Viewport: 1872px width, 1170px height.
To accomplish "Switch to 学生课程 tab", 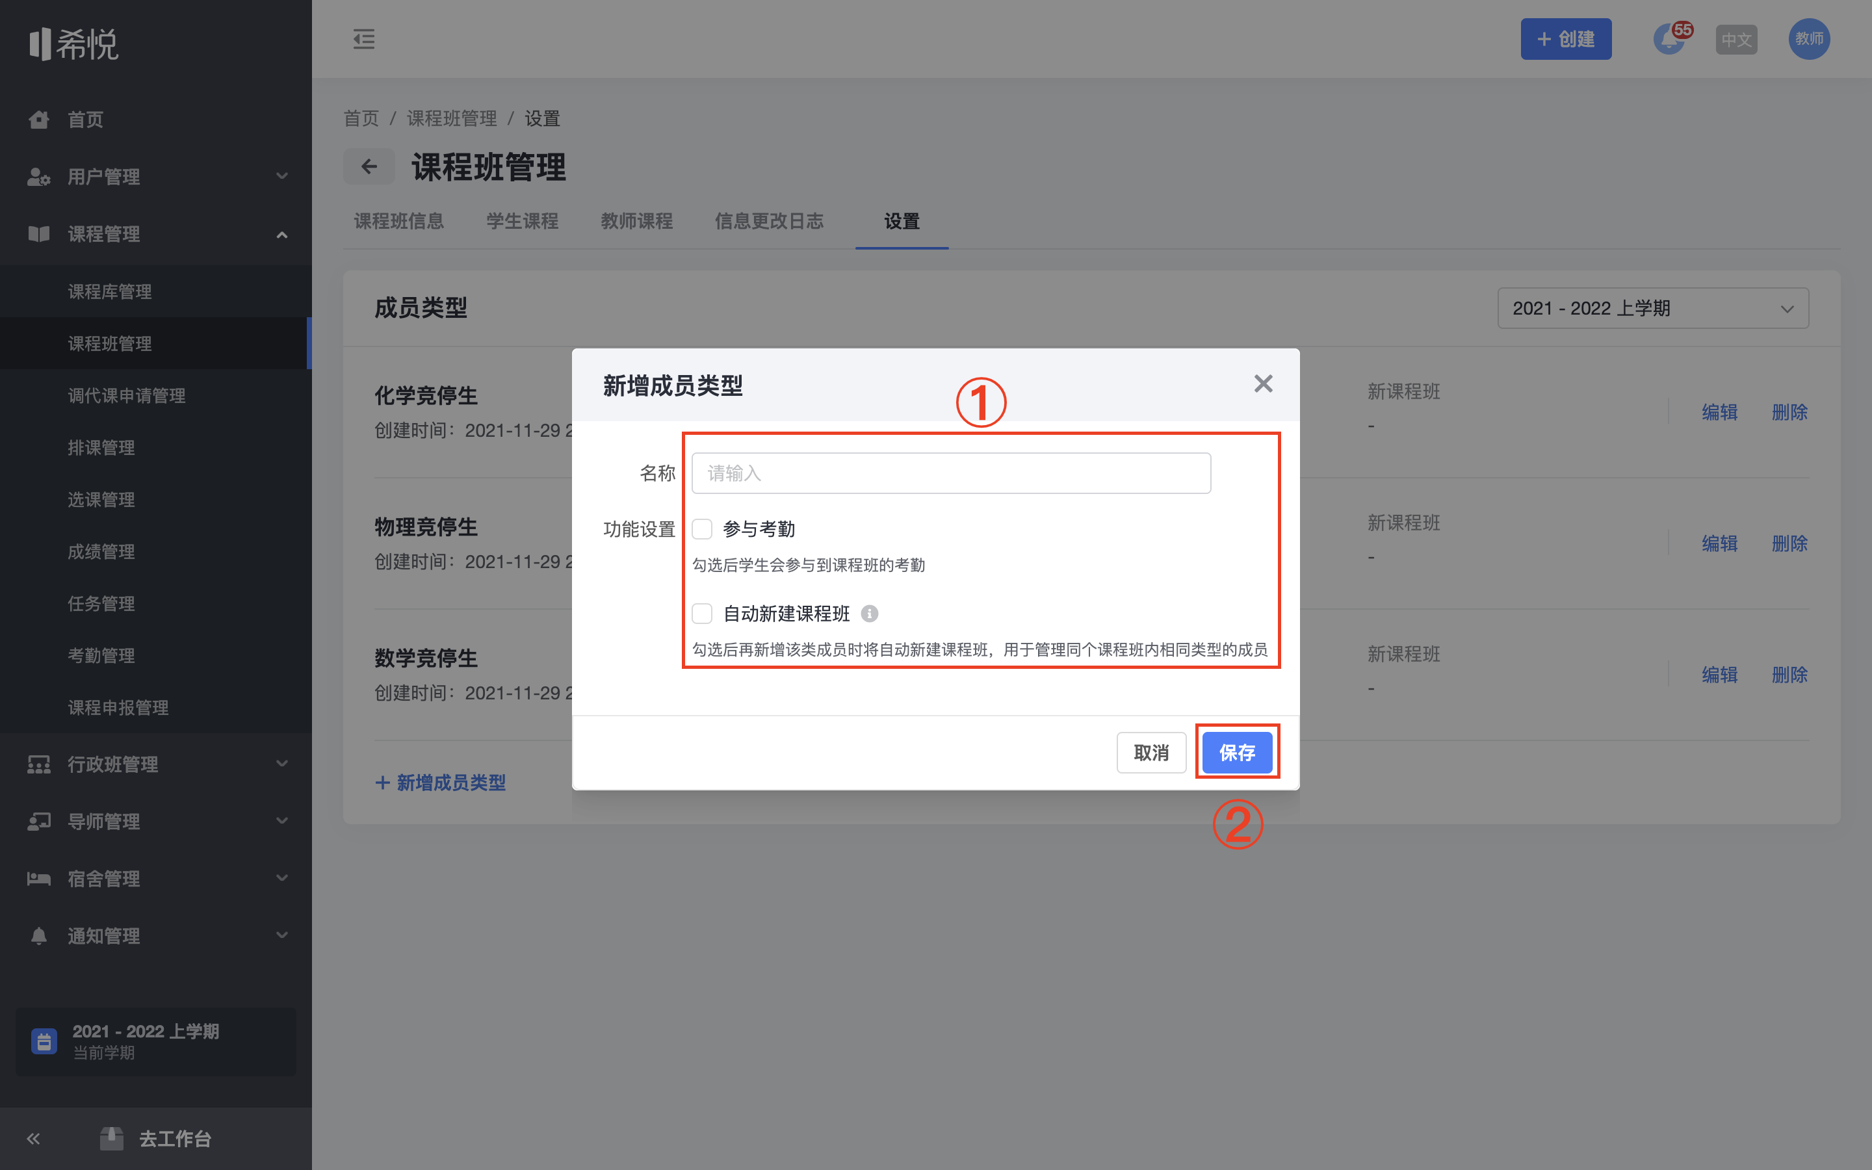I will tap(522, 221).
